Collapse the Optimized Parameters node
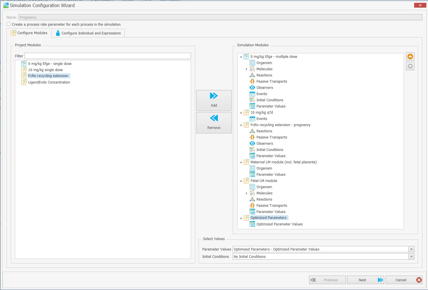This screenshot has width=428, height=290. (x=241, y=218)
